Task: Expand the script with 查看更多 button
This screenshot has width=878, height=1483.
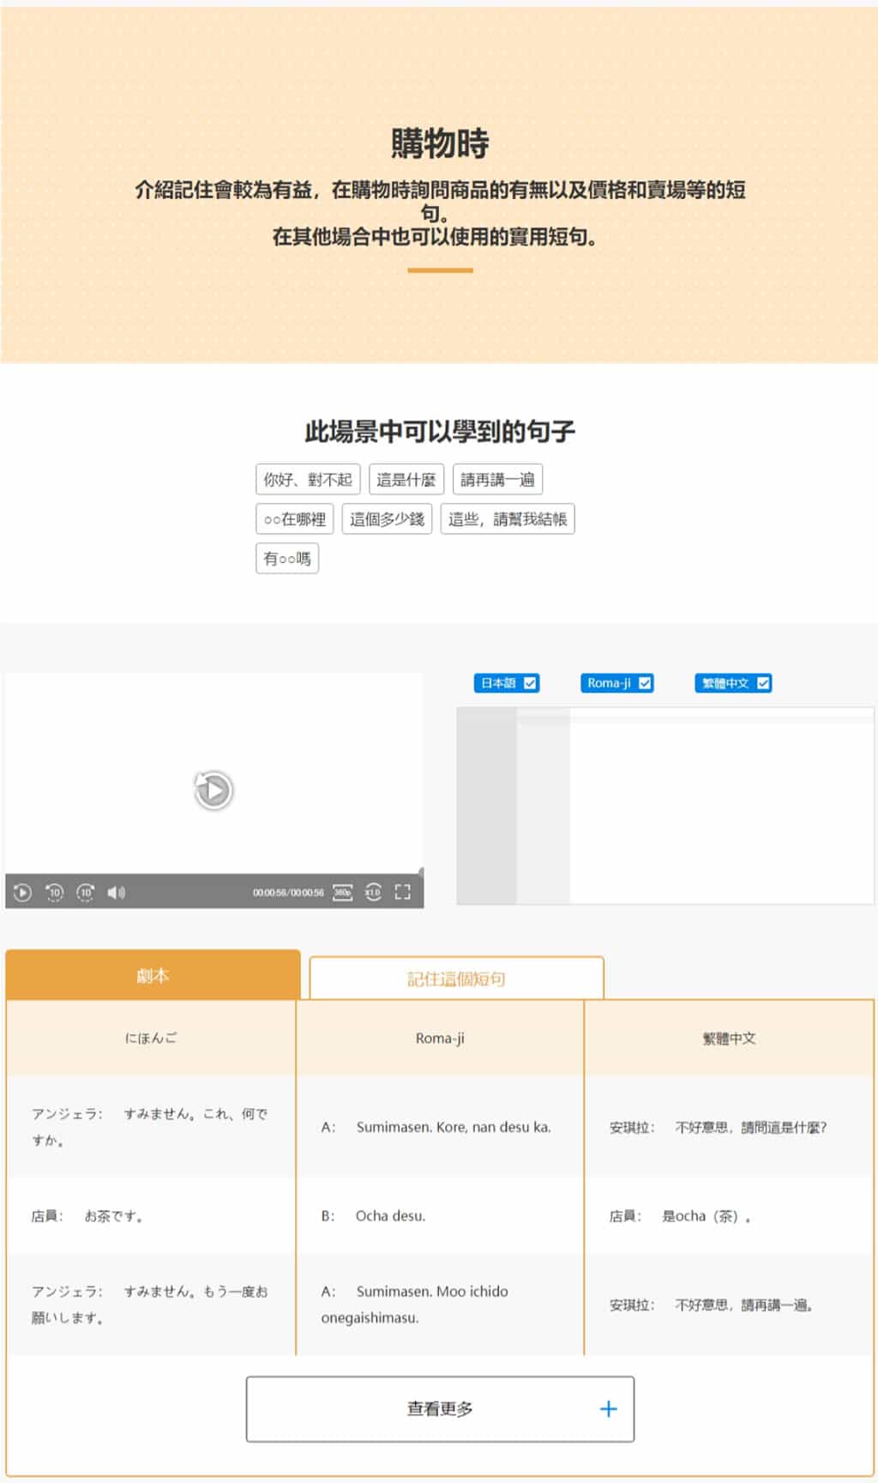Action: coord(440,1409)
